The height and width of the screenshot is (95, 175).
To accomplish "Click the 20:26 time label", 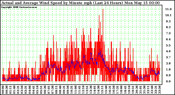I will pos(136,90).
